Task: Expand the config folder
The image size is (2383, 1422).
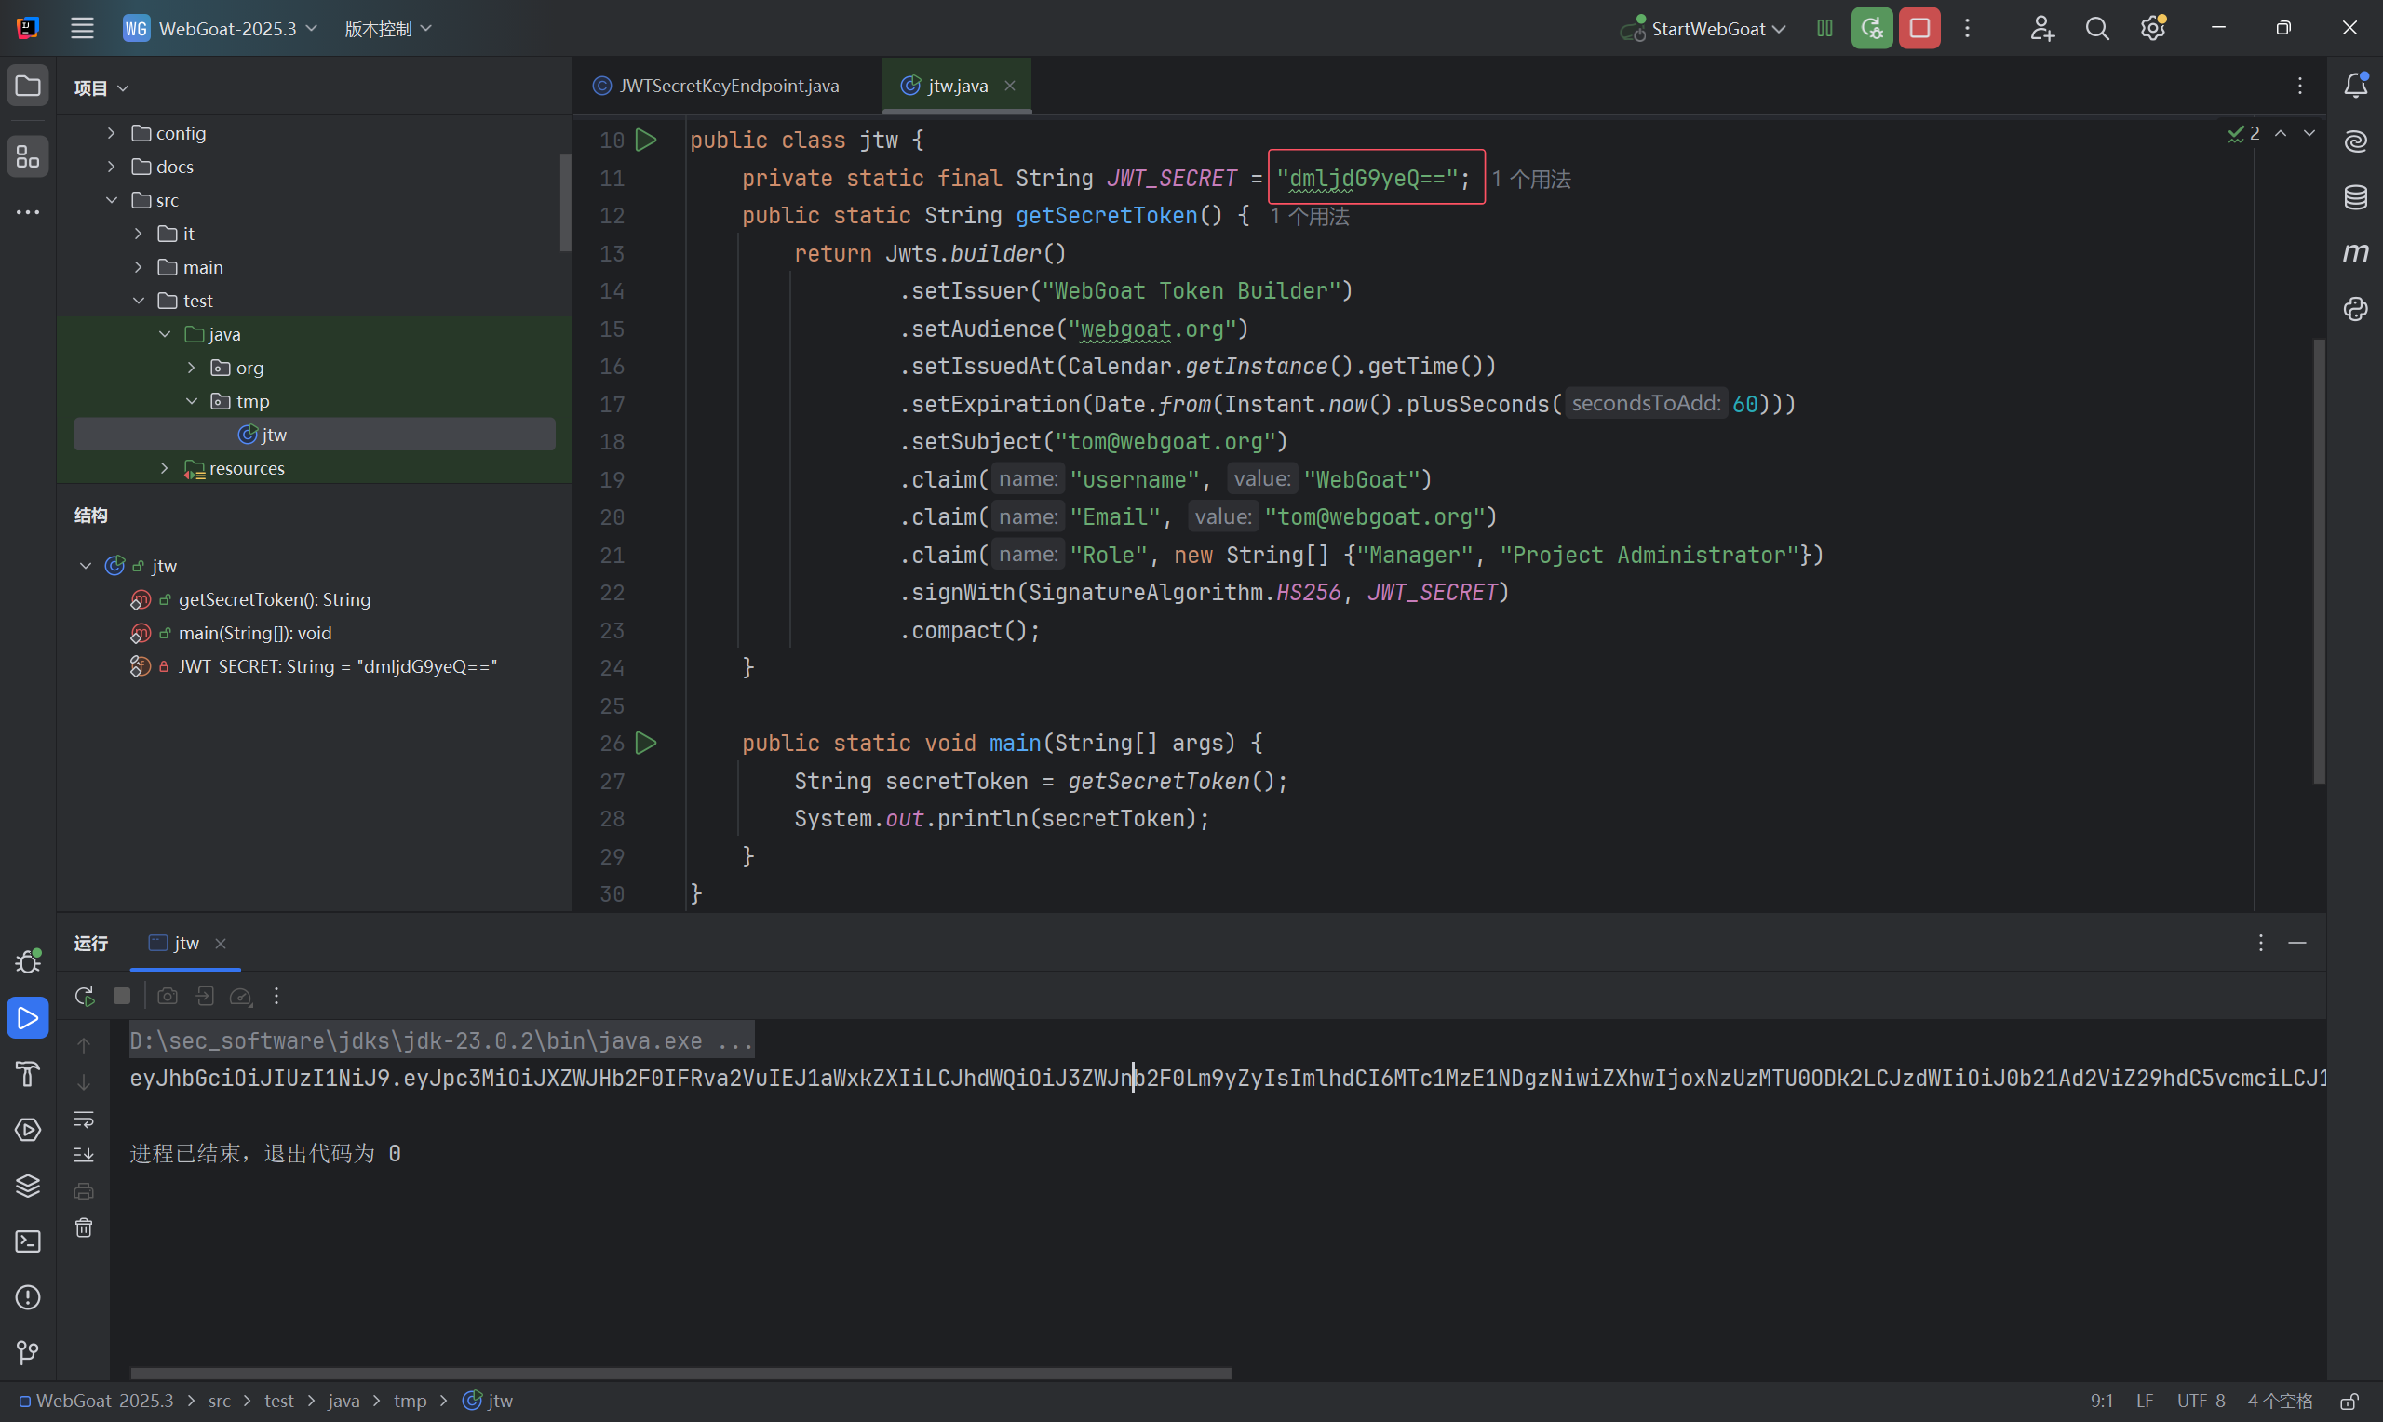Action: point(111,133)
